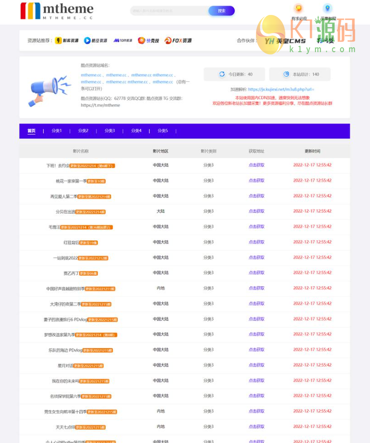Viewport: 370px width, 443px height.
Task: Click the 影片名称 column header
Action: [x=81, y=151]
